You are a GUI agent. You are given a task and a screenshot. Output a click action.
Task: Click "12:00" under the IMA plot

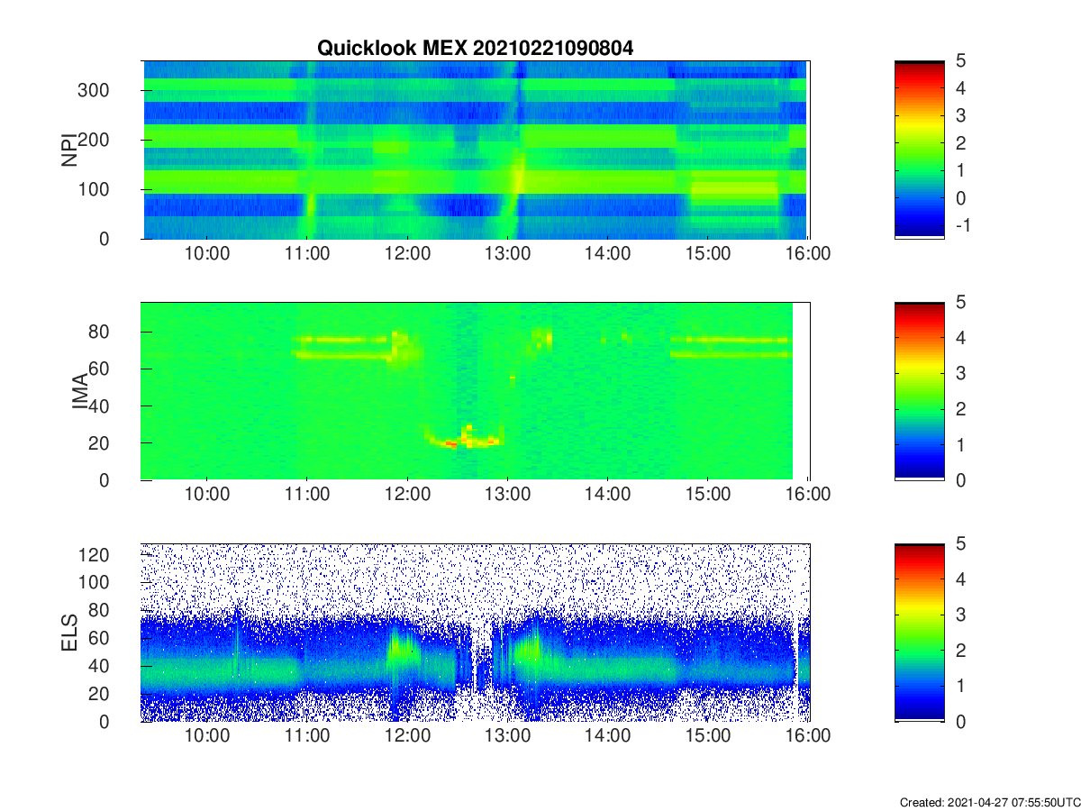click(x=407, y=496)
